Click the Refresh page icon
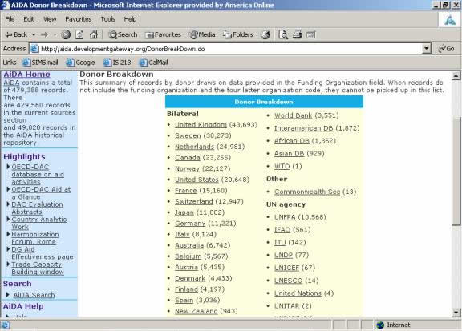This screenshot has height=331, width=462. tap(79, 34)
